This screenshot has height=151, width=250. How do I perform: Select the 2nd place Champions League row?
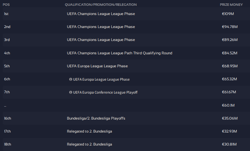pyautogui.click(x=101, y=27)
